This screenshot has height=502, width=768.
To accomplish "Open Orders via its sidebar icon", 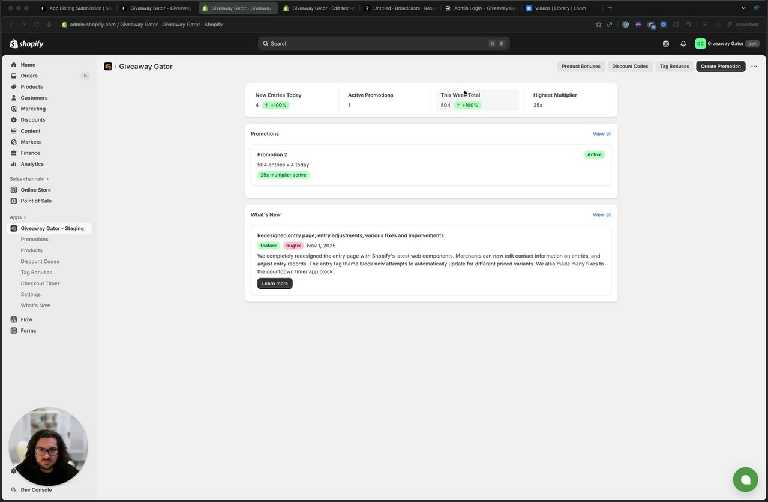I will (x=14, y=76).
